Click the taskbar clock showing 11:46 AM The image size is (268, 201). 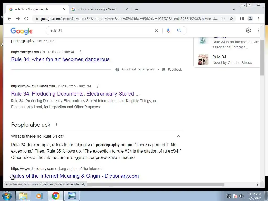(254, 196)
